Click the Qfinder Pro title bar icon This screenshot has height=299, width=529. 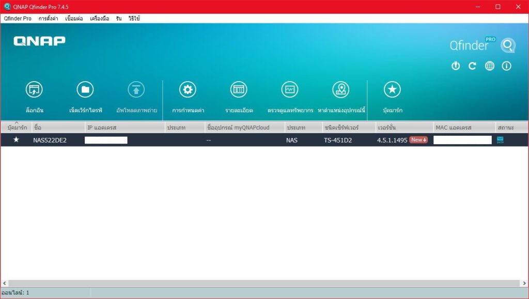[7, 7]
